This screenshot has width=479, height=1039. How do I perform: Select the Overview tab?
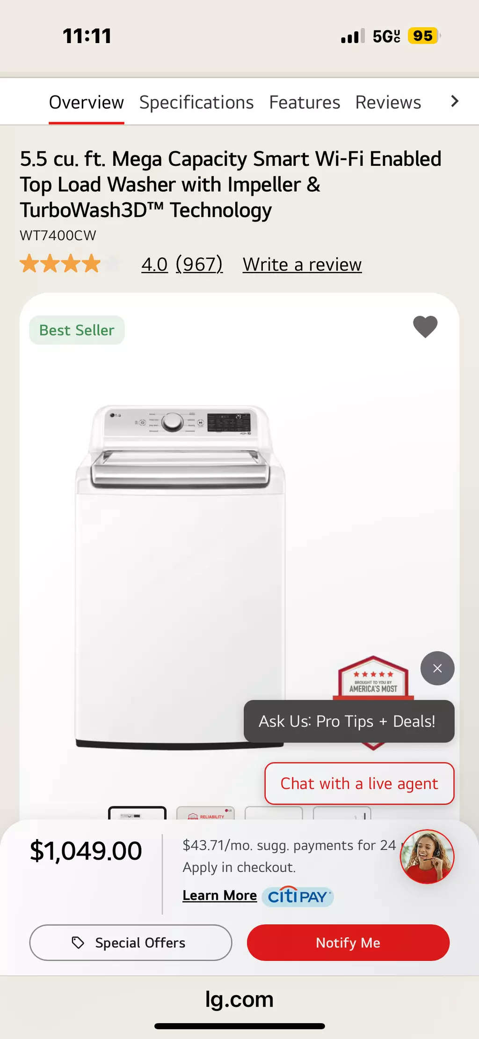(87, 102)
